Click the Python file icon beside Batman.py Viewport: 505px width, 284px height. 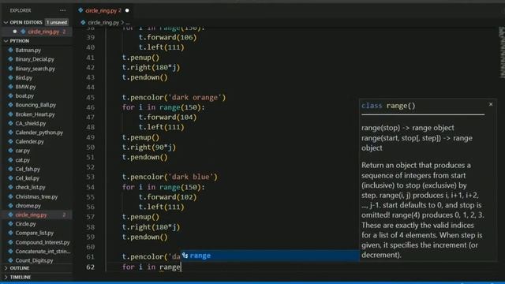(10, 50)
